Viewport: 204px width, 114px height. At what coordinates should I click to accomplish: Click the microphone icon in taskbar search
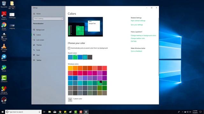tap(40, 112)
